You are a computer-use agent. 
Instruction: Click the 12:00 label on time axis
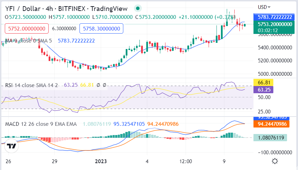[x=186, y=161]
